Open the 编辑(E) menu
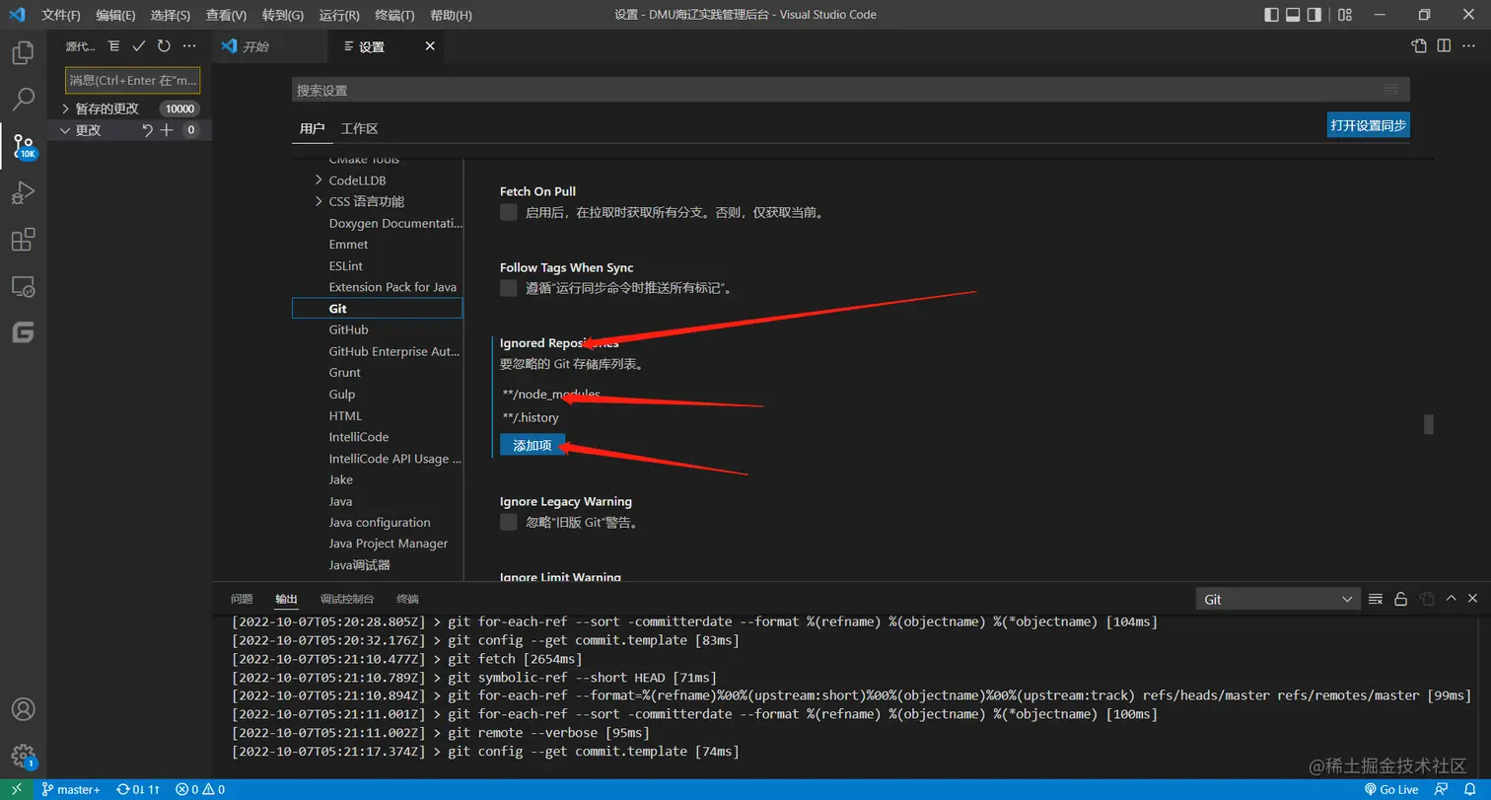This screenshot has width=1491, height=800. tap(116, 15)
